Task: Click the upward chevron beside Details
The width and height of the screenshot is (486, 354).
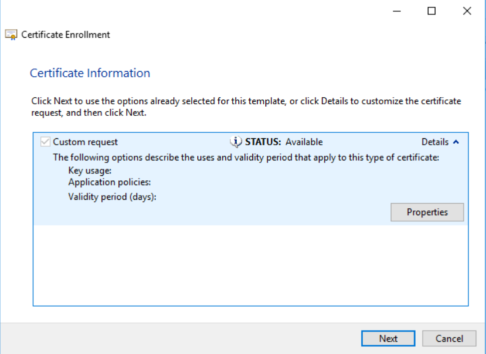Action: point(455,142)
